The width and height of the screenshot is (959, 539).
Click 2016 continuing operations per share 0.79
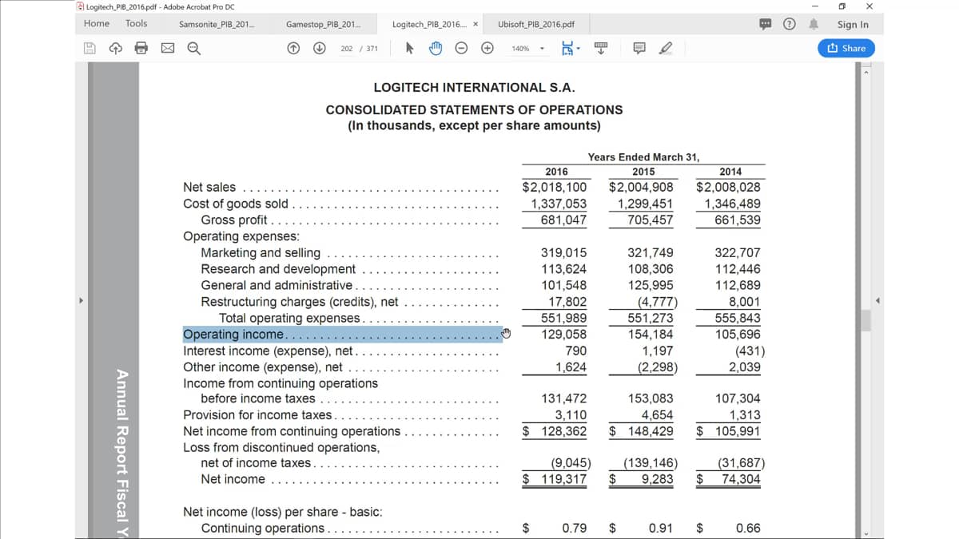574,529
